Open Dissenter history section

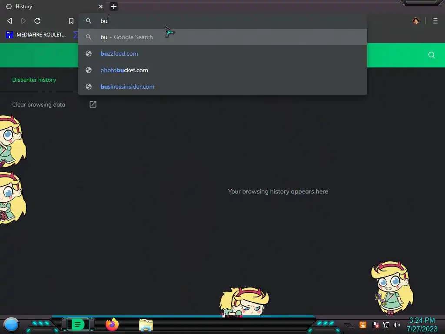point(34,80)
